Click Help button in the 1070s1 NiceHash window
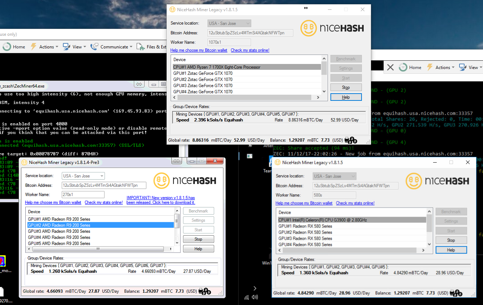Screen dimensions: 483x305 click(346, 97)
